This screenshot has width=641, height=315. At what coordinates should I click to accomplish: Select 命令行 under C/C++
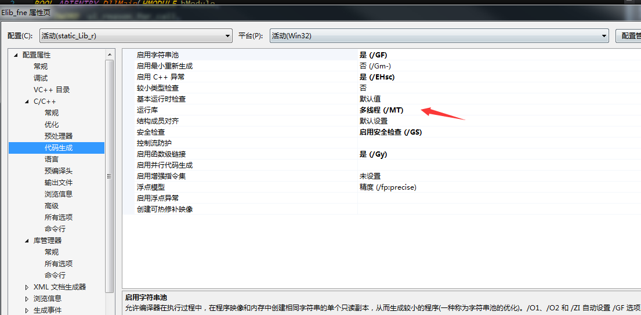[55, 229]
